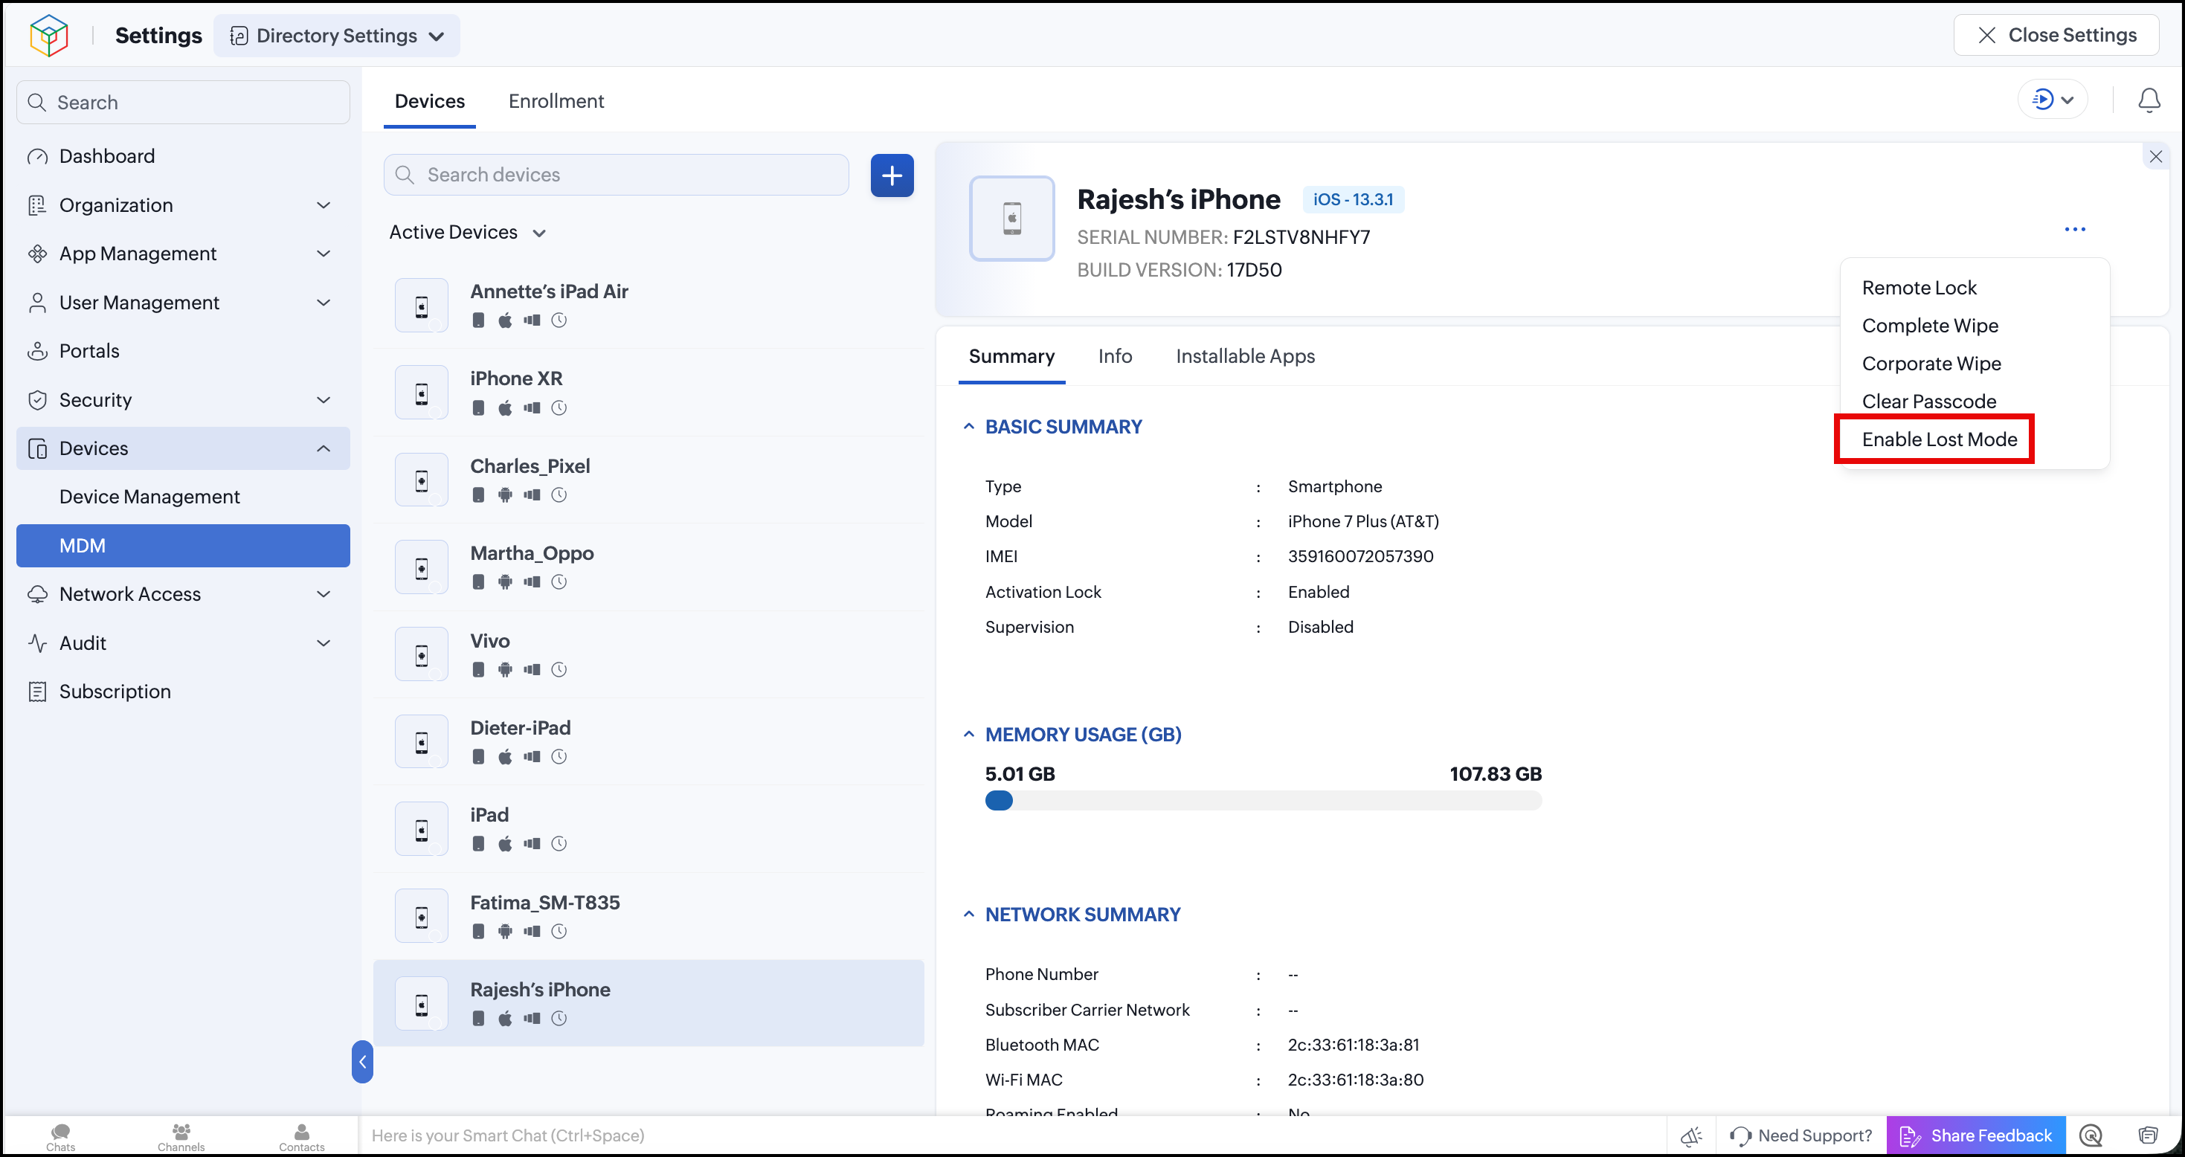Collapse the Devices sidebar section

pyautogui.click(x=324, y=448)
